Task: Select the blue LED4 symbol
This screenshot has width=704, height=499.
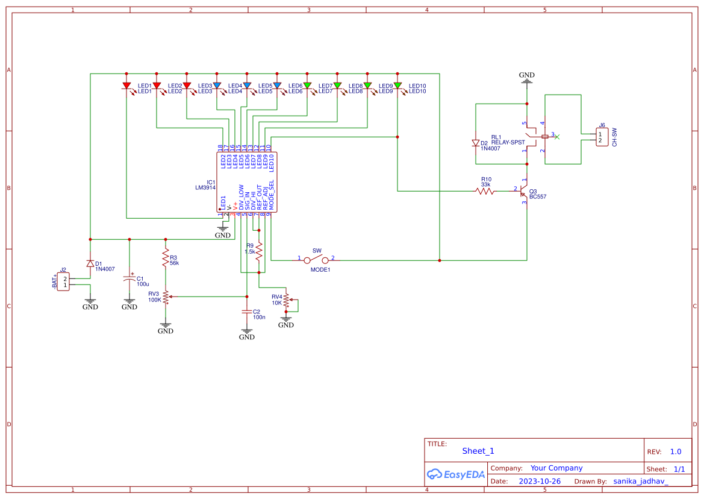Action: [x=217, y=85]
